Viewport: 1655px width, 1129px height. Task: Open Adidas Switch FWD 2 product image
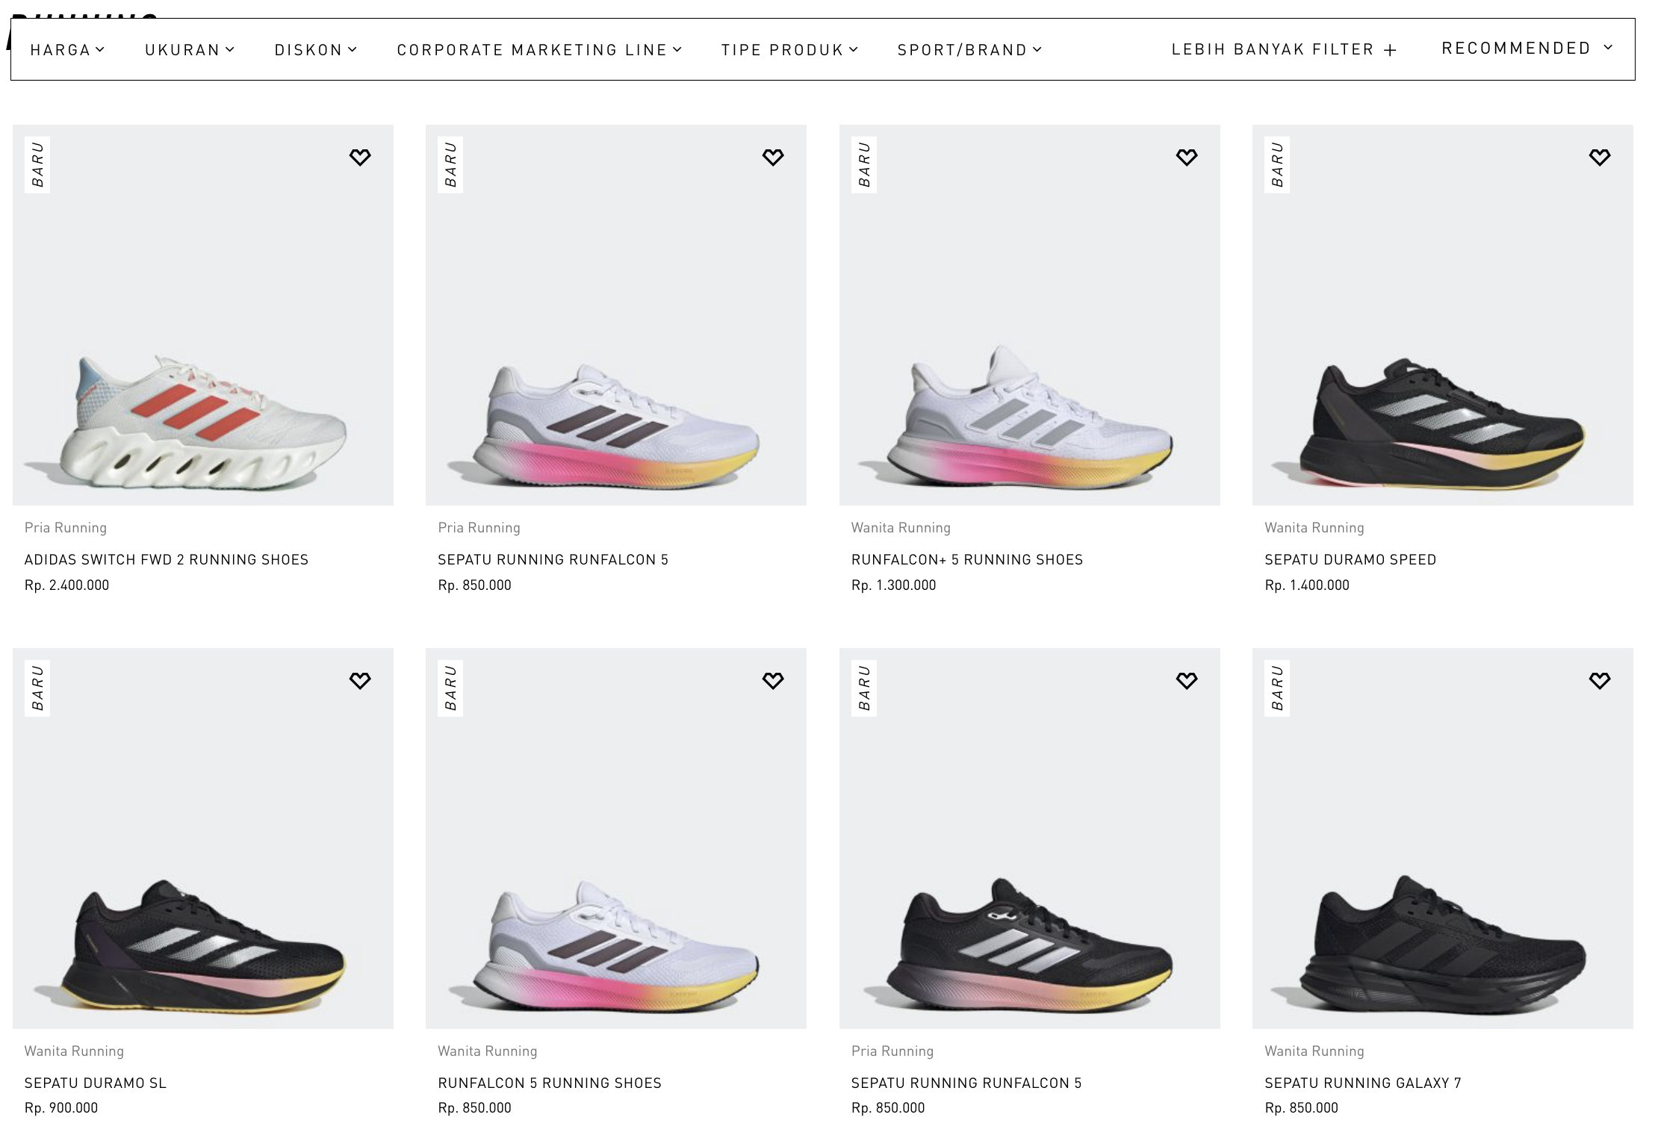203,315
